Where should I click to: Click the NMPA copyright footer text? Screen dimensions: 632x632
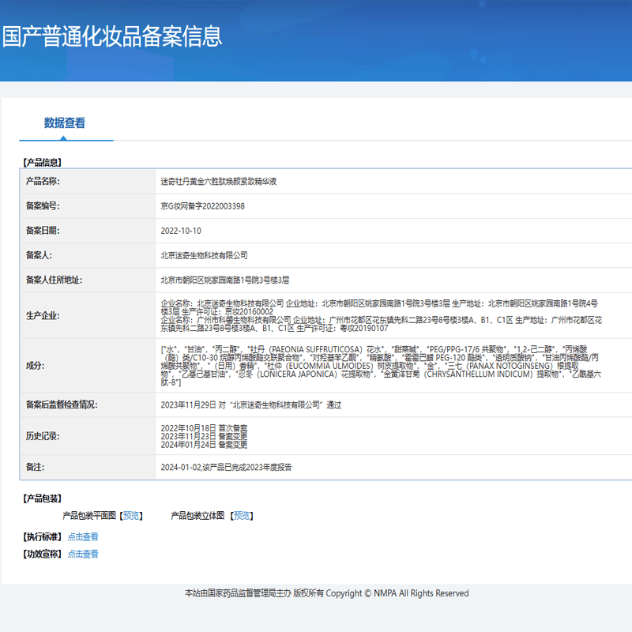(326, 593)
